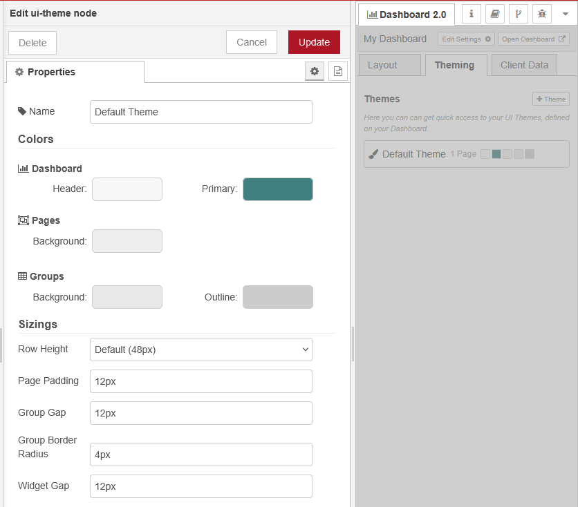Click the Default Theme paintbrush icon
This screenshot has height=507, width=578.
[373, 154]
